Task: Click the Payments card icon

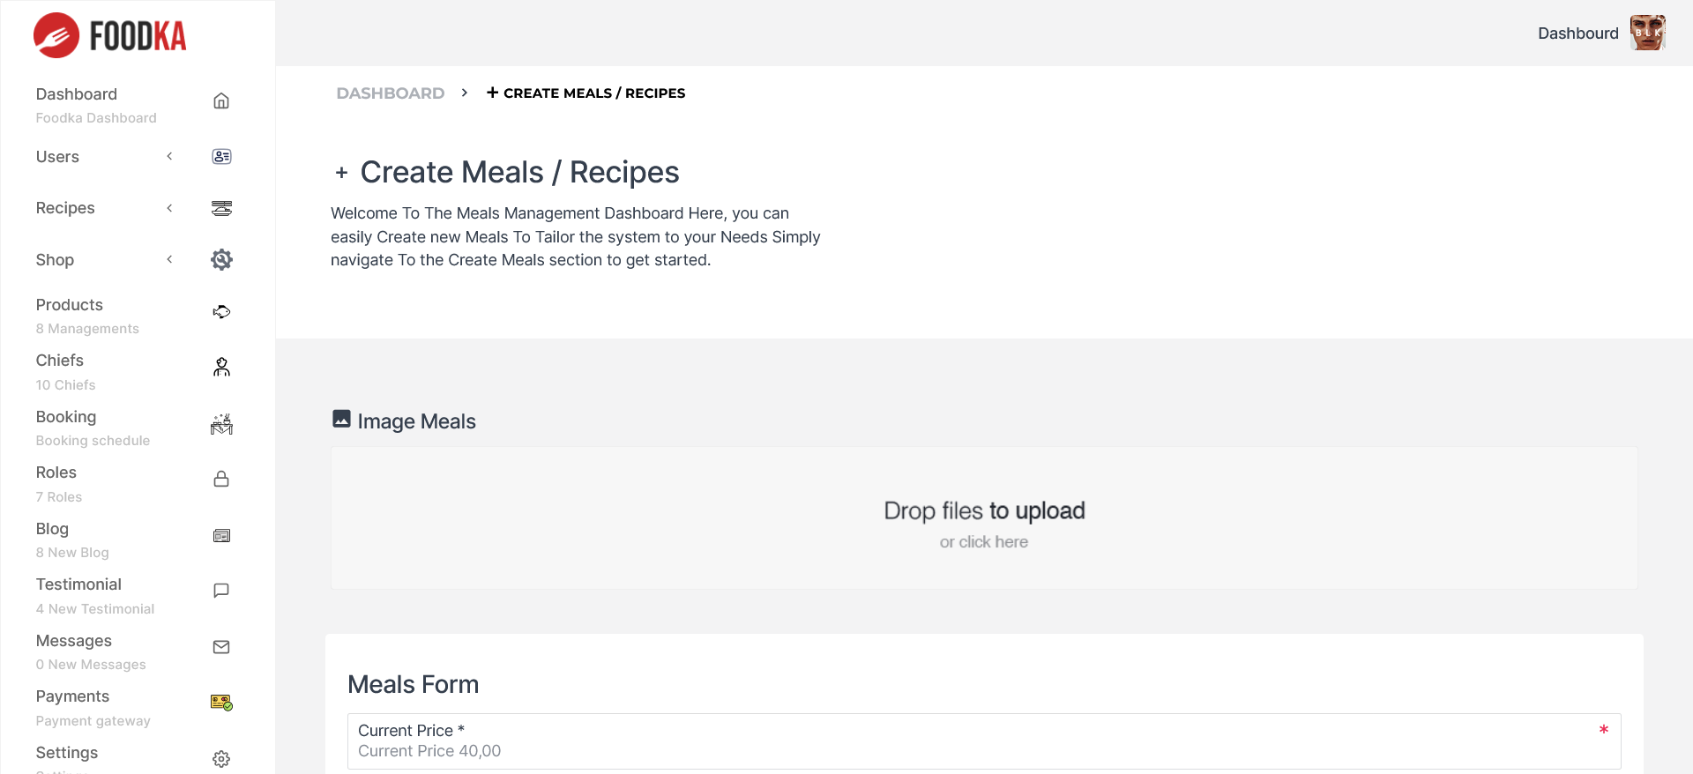Action: pos(221,703)
